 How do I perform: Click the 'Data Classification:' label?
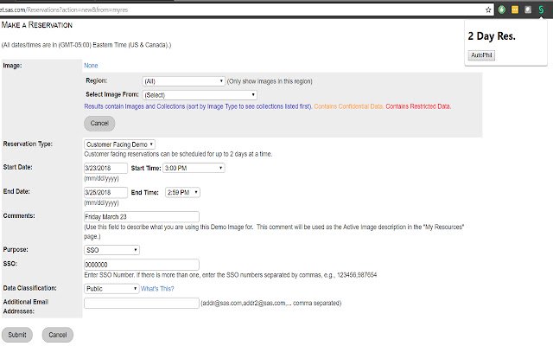pos(29,288)
